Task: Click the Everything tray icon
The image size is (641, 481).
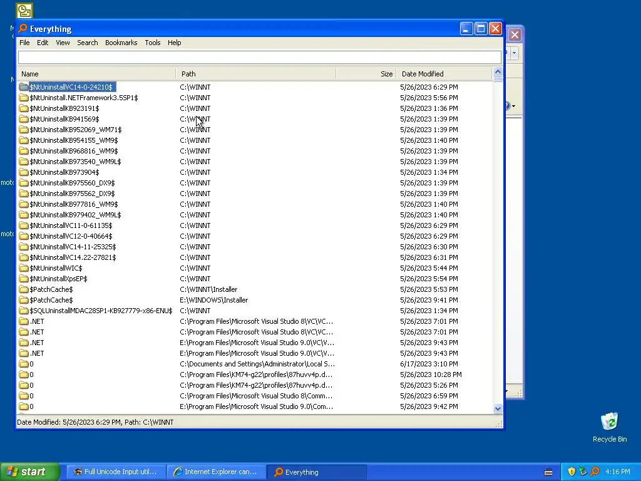Action: [x=595, y=472]
